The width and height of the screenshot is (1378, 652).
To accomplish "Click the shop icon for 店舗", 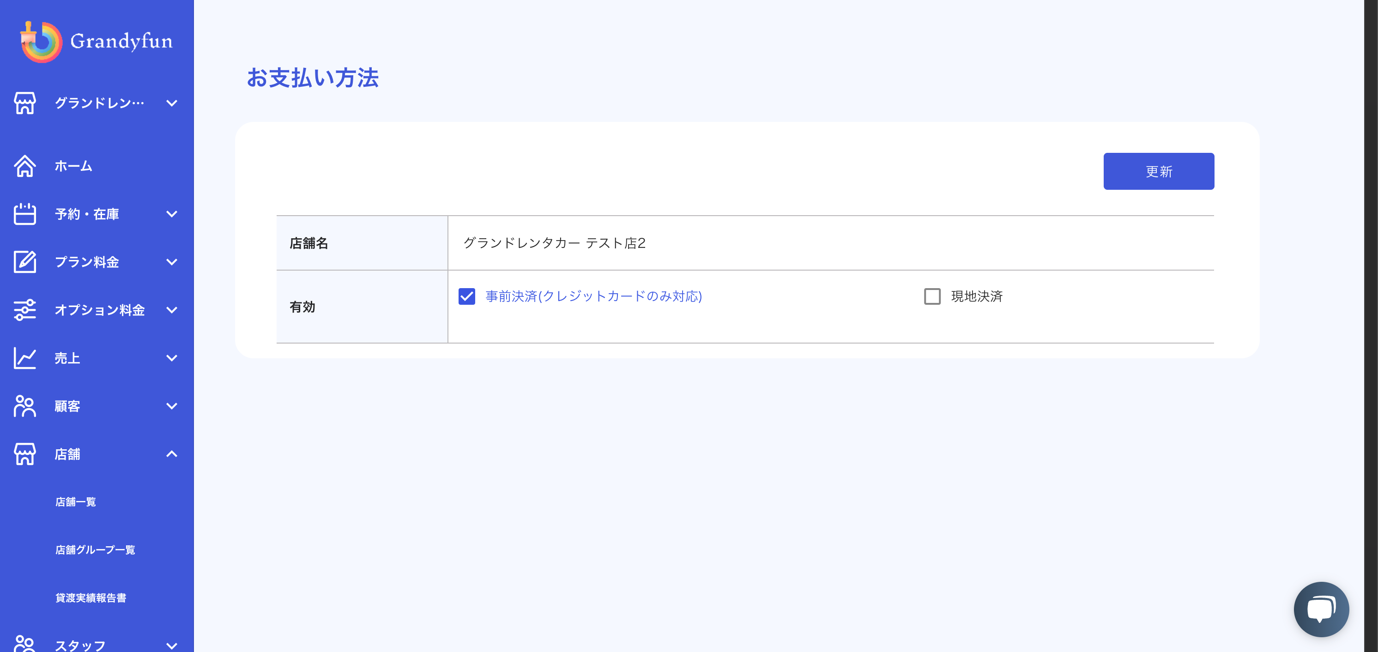I will 25,454.
